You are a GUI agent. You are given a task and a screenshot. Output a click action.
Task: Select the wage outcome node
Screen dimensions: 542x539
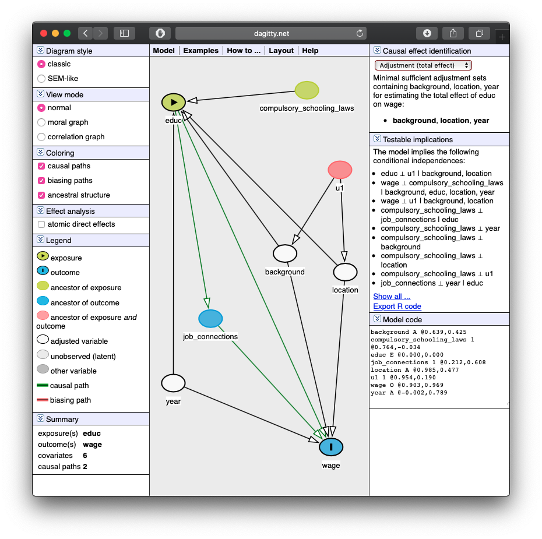pyautogui.click(x=330, y=447)
